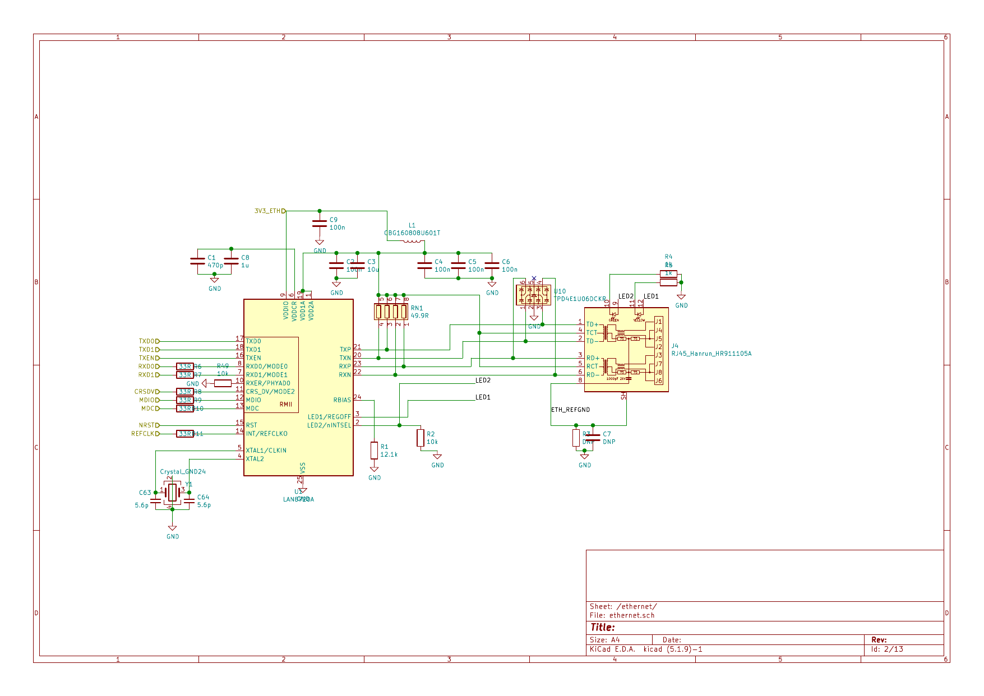Select resistor R2 10k symbol
984x696 pixels.
click(x=421, y=438)
